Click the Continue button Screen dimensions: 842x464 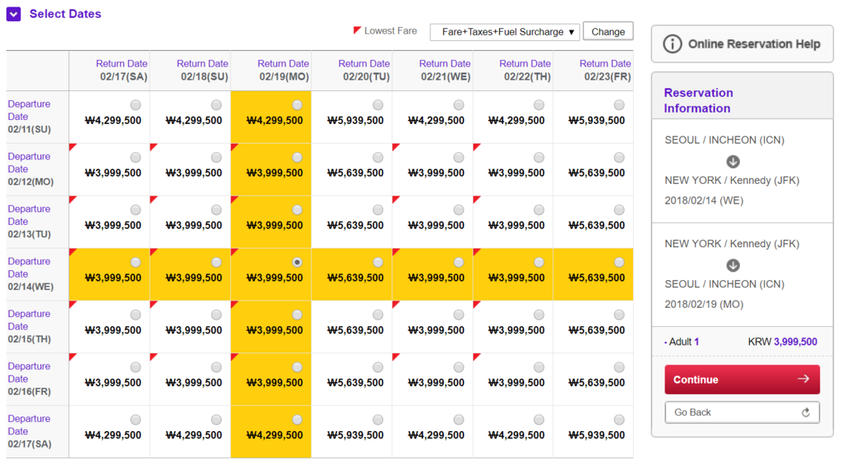[x=743, y=379]
